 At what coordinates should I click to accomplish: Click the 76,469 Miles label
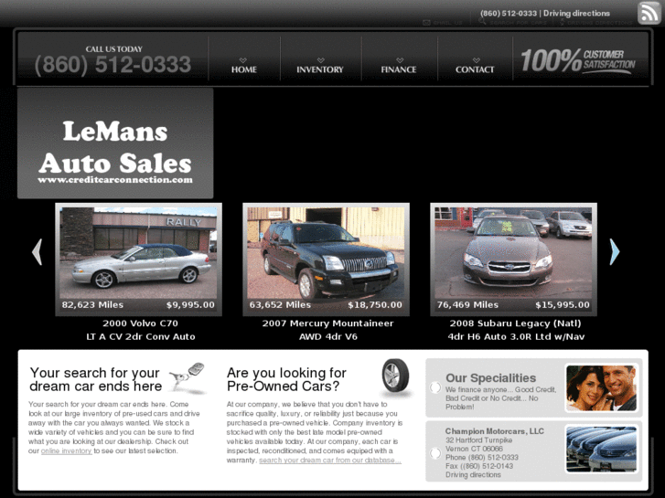pyautogui.click(x=467, y=304)
